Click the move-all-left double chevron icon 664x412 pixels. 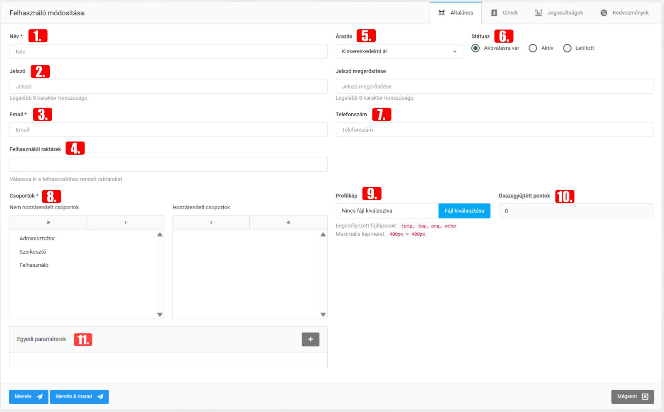(288, 223)
